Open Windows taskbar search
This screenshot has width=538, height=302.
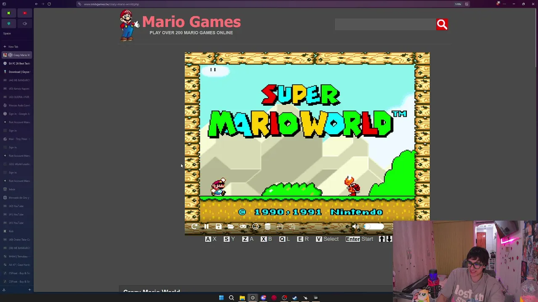pos(232,298)
